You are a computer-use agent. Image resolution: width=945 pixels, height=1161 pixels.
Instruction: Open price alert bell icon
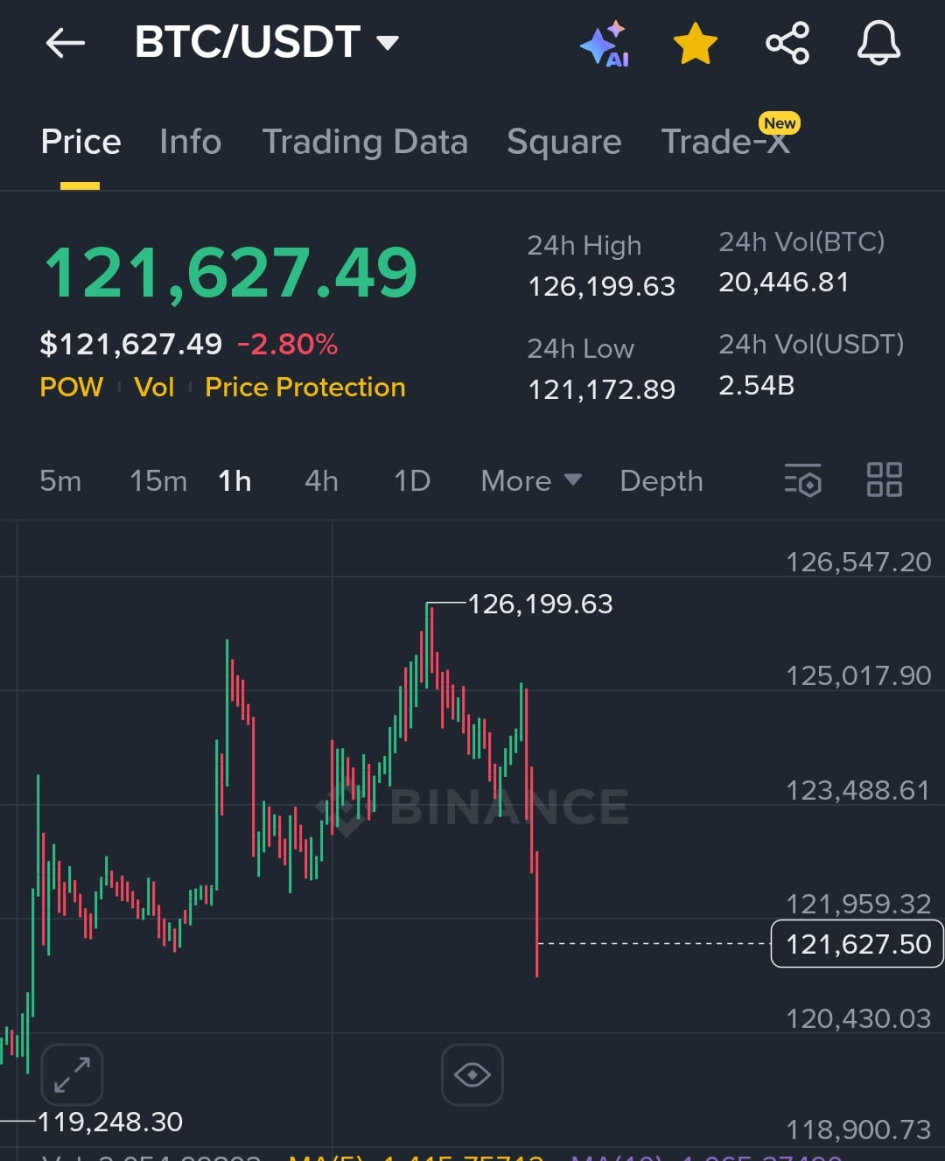(878, 43)
